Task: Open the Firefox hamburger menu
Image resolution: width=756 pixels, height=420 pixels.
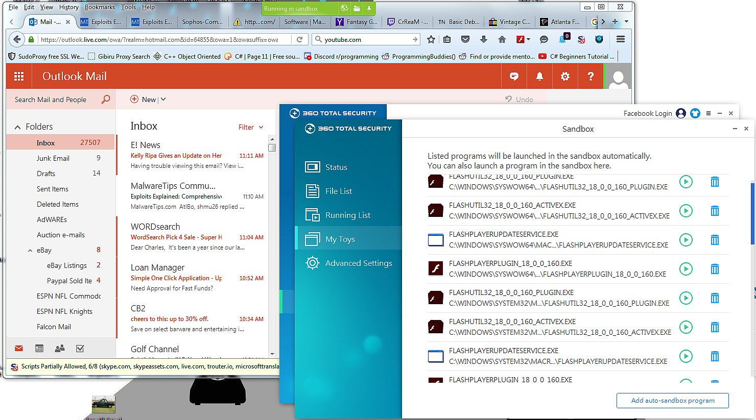Action: pos(621,39)
